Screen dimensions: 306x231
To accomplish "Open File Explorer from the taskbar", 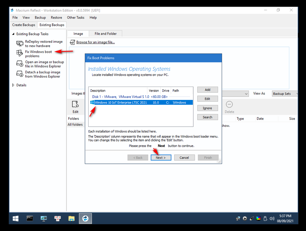I will click(72, 219).
